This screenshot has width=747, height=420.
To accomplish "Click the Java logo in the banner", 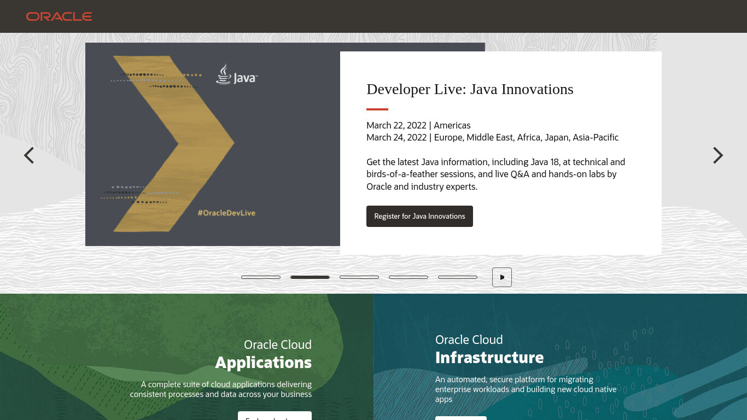I will pyautogui.click(x=236, y=74).
